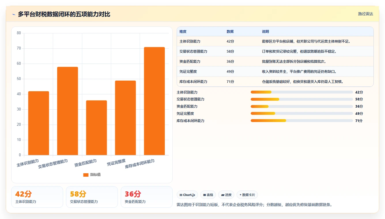Screen dimensions: 385x219
Task: Click description 能够区分平台和店铺 in table
Action: 306,41
